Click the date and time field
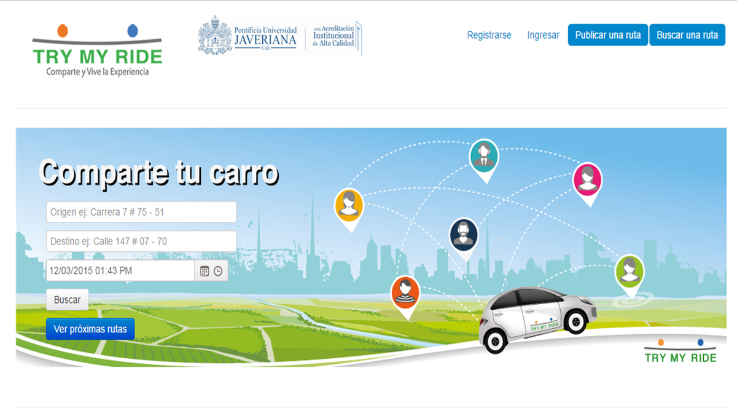This screenshot has height=416, width=737. tap(120, 270)
